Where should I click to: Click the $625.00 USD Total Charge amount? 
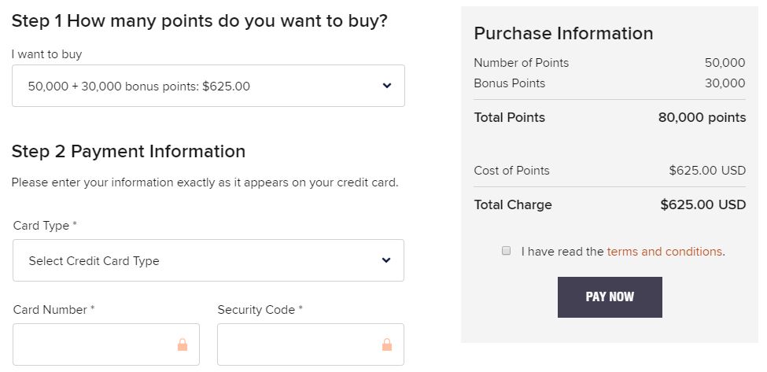702,204
